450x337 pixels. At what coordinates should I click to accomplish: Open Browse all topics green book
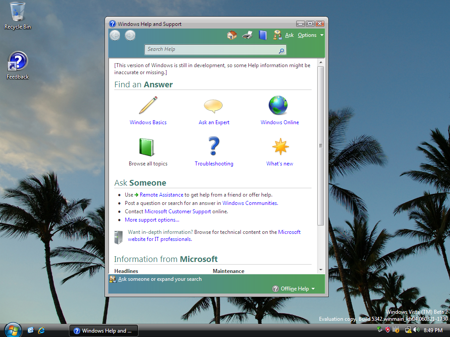(x=147, y=147)
